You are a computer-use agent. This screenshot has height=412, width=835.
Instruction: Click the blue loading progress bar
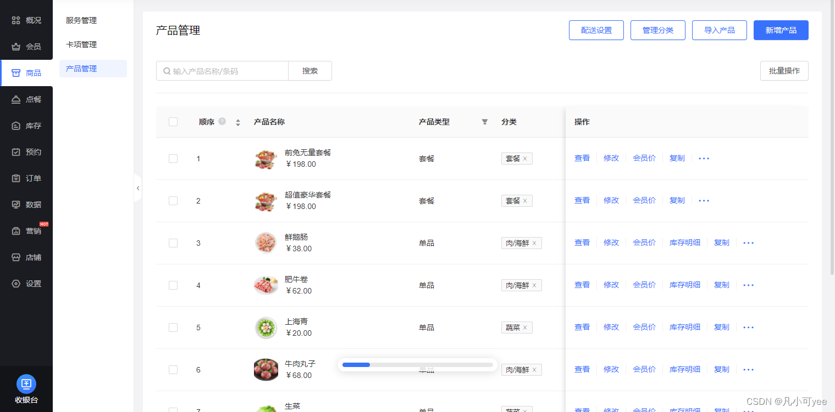click(356, 365)
